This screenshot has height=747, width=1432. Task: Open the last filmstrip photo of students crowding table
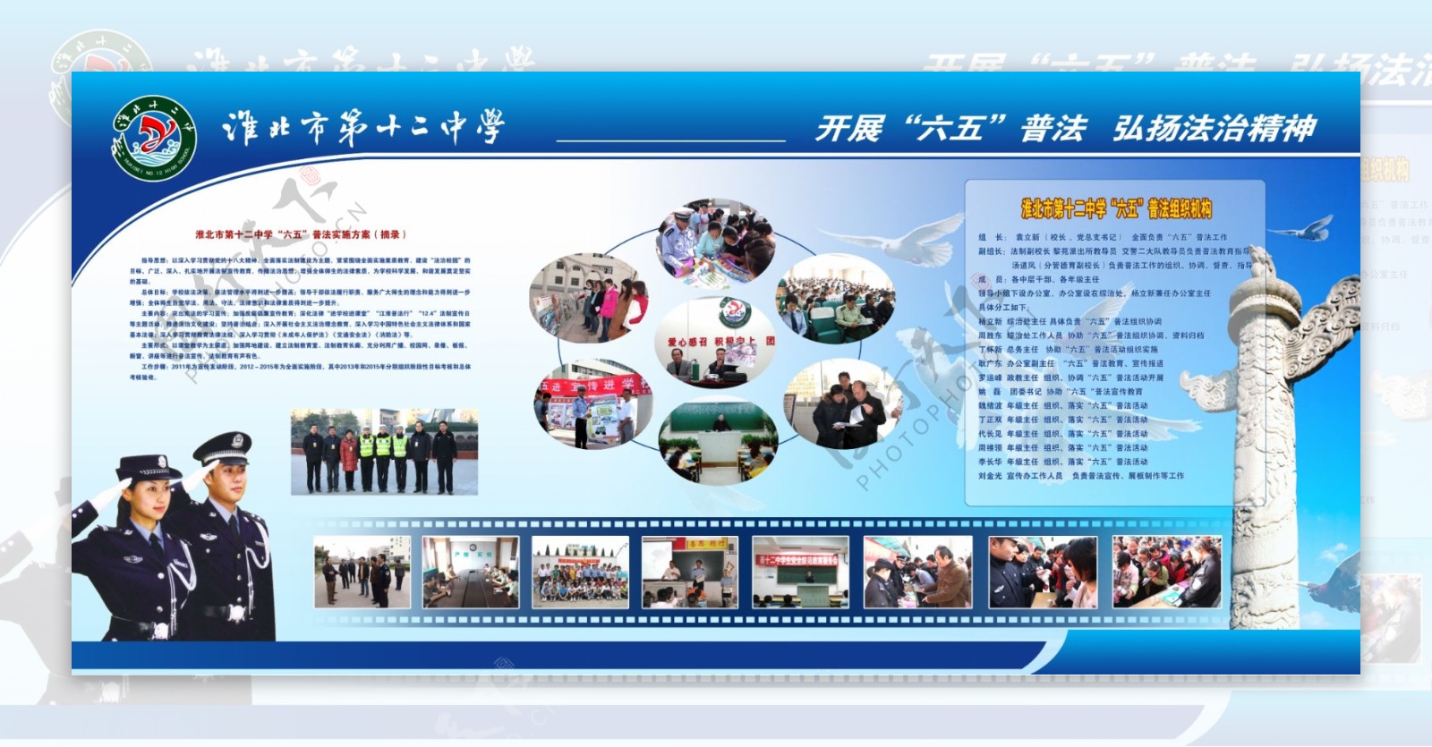(x=1167, y=572)
